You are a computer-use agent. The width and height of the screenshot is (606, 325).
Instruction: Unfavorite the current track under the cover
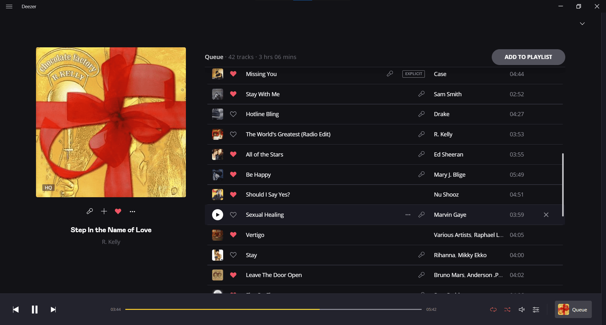pos(118,211)
